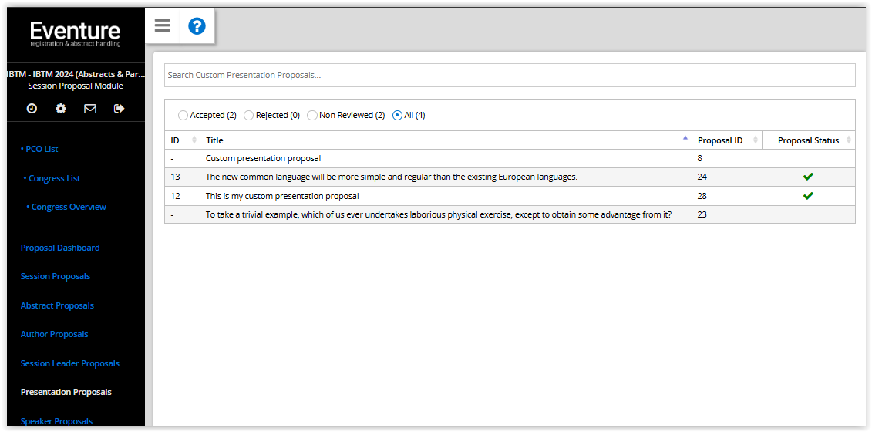Select the Rejected (0) radio button

coord(248,115)
